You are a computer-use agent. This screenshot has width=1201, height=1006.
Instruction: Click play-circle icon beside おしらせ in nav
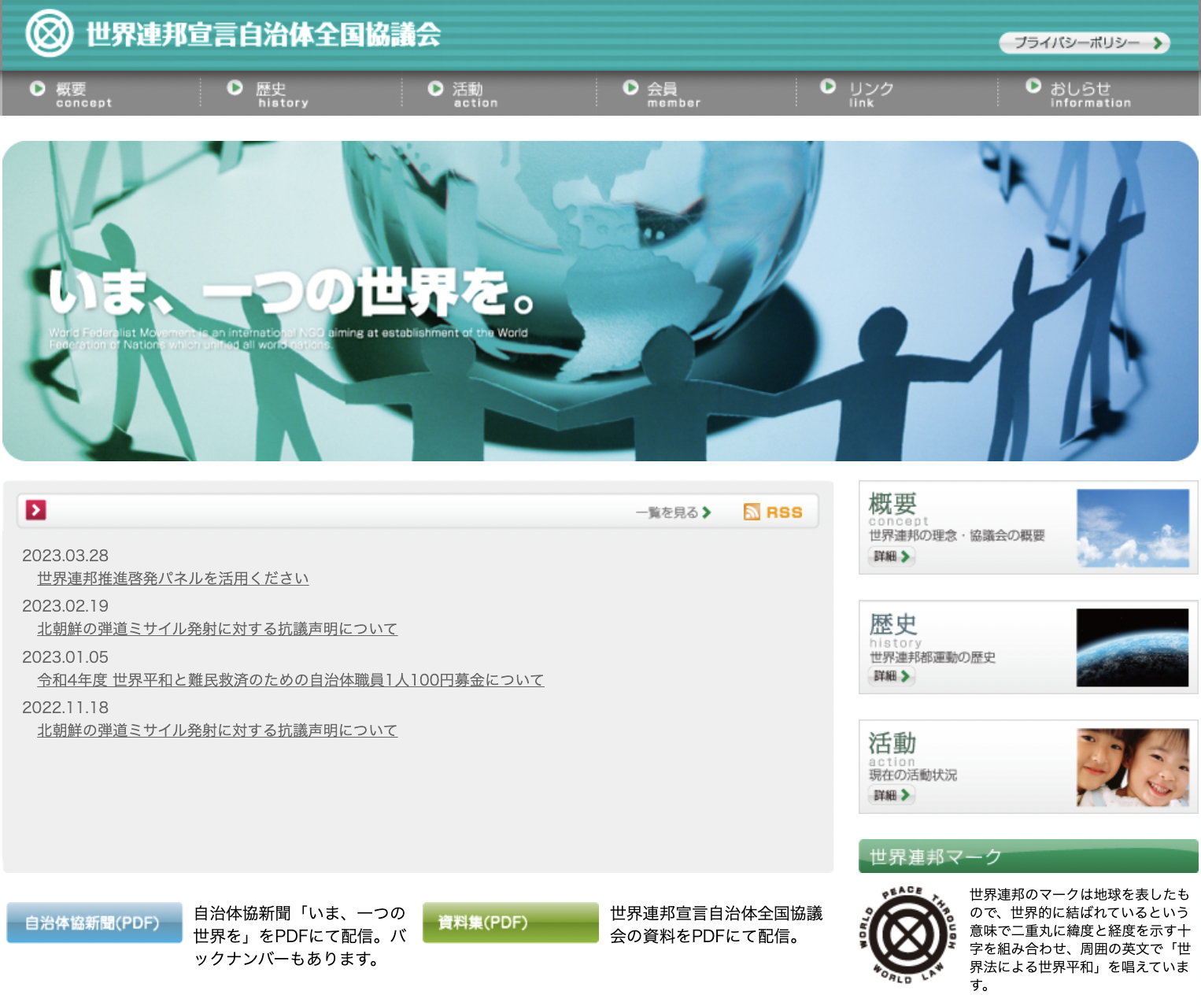(1033, 86)
